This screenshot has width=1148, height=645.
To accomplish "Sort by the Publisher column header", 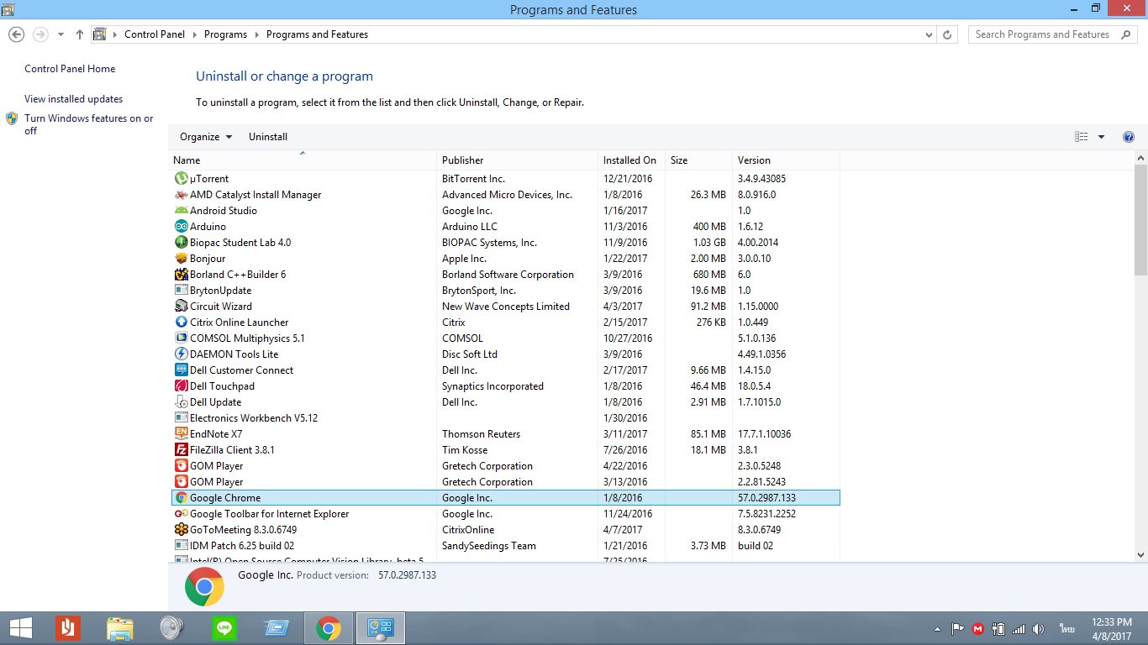I will (517, 160).
